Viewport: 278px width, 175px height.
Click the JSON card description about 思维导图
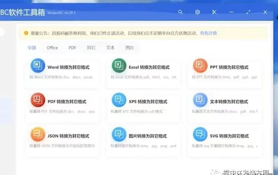click(x=62, y=146)
